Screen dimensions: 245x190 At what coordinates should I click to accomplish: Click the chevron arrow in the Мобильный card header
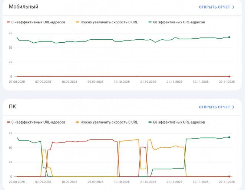pos(233,7)
